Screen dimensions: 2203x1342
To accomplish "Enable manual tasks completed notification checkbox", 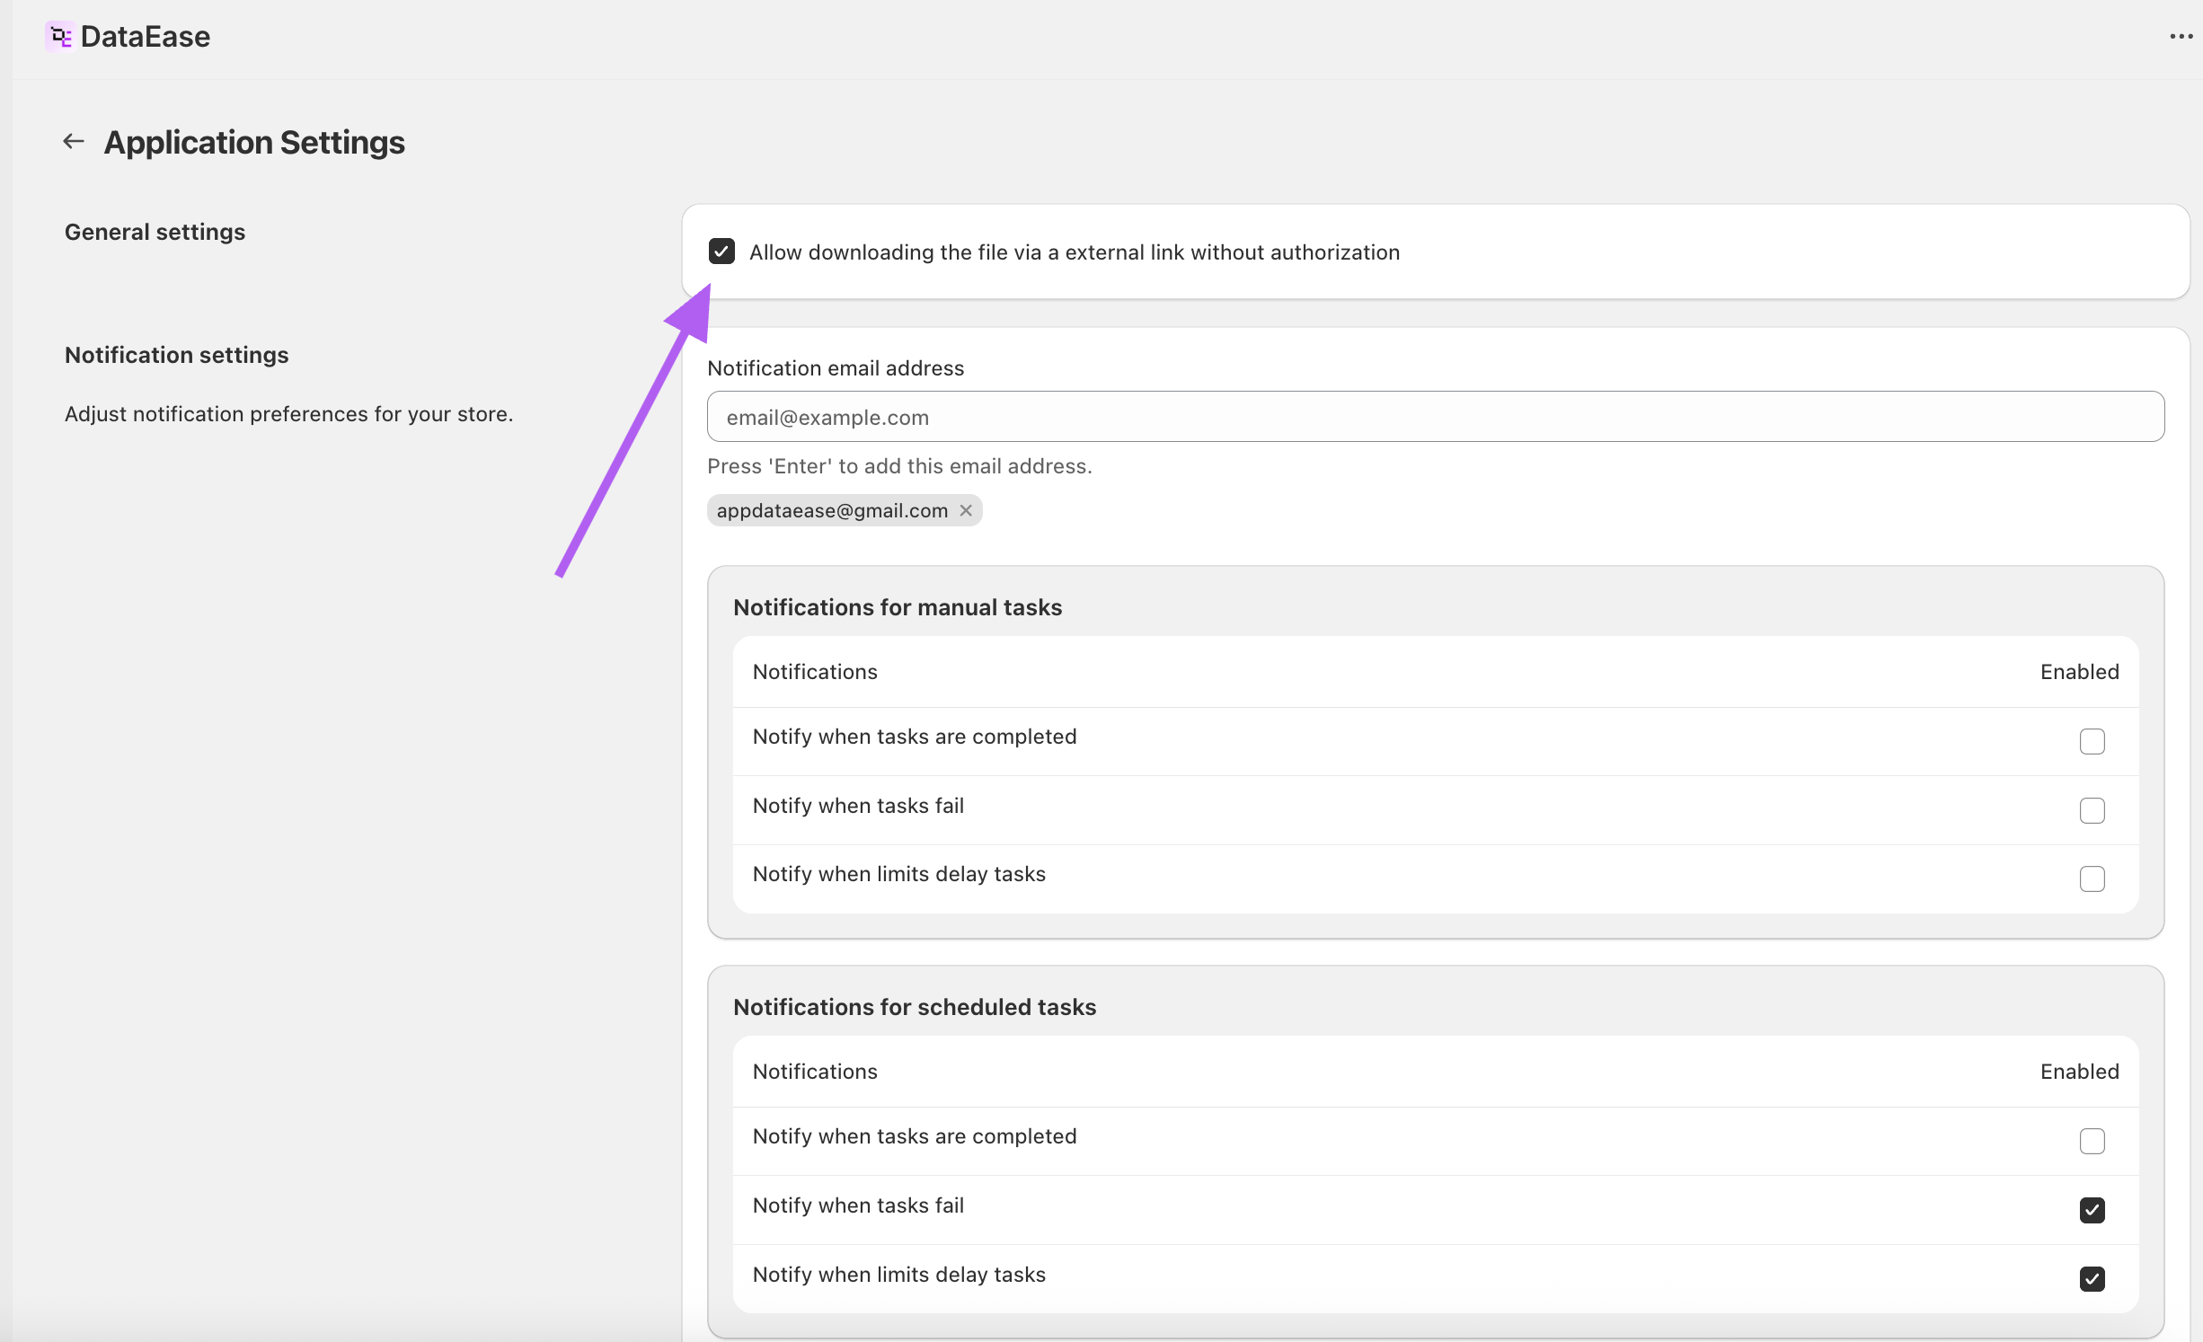I will pyautogui.click(x=2092, y=741).
